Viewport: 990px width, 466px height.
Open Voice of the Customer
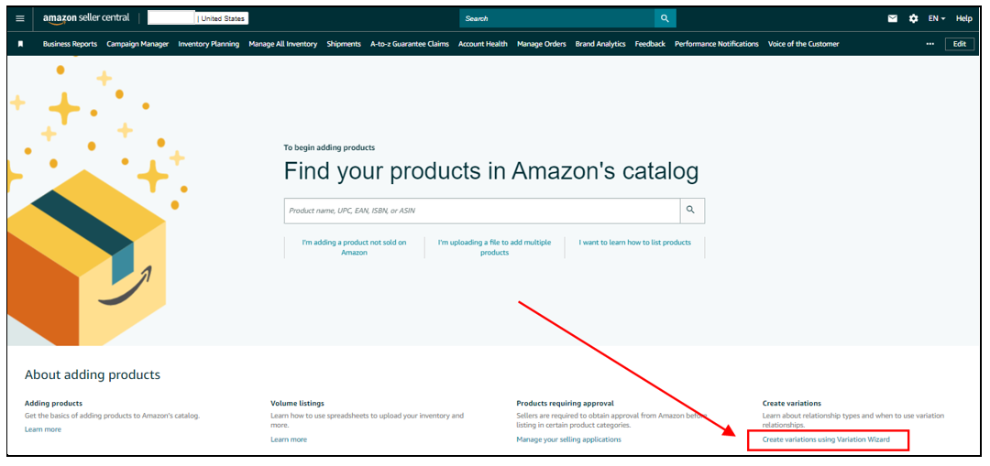point(804,44)
